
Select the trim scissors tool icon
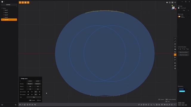(175, 57)
